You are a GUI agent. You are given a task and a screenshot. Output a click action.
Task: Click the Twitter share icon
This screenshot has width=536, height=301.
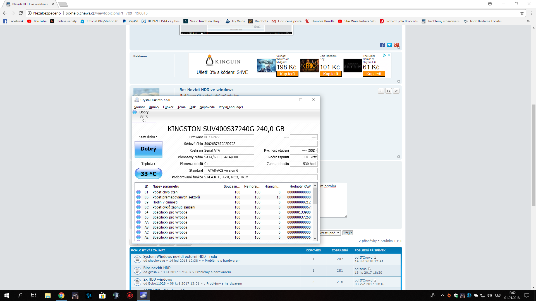pos(389,45)
